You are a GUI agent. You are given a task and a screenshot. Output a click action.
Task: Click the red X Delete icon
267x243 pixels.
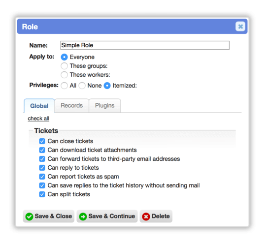click(x=146, y=216)
